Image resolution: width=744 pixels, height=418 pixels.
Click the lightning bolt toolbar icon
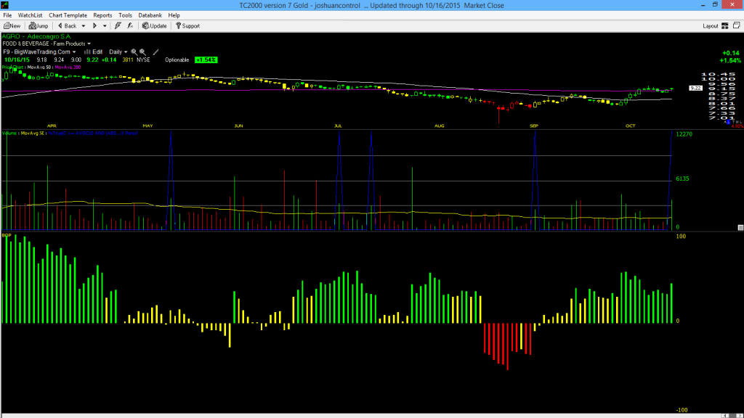pos(118,26)
